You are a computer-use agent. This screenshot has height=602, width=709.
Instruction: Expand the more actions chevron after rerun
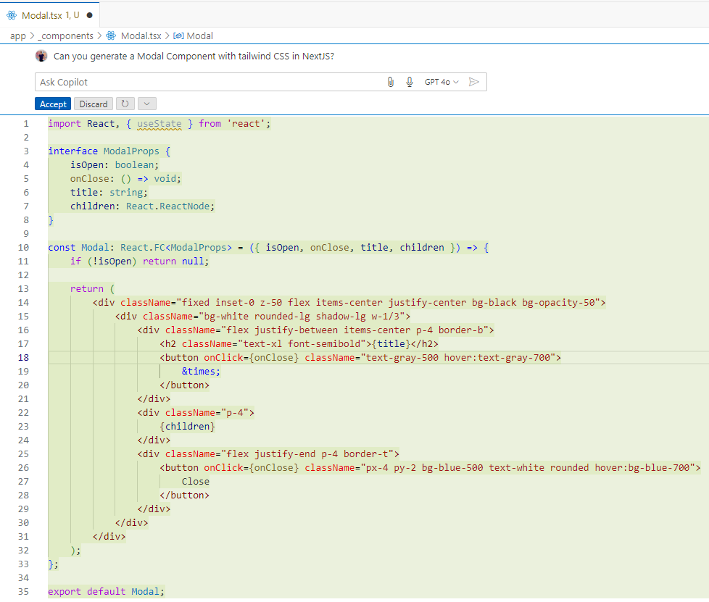click(146, 104)
